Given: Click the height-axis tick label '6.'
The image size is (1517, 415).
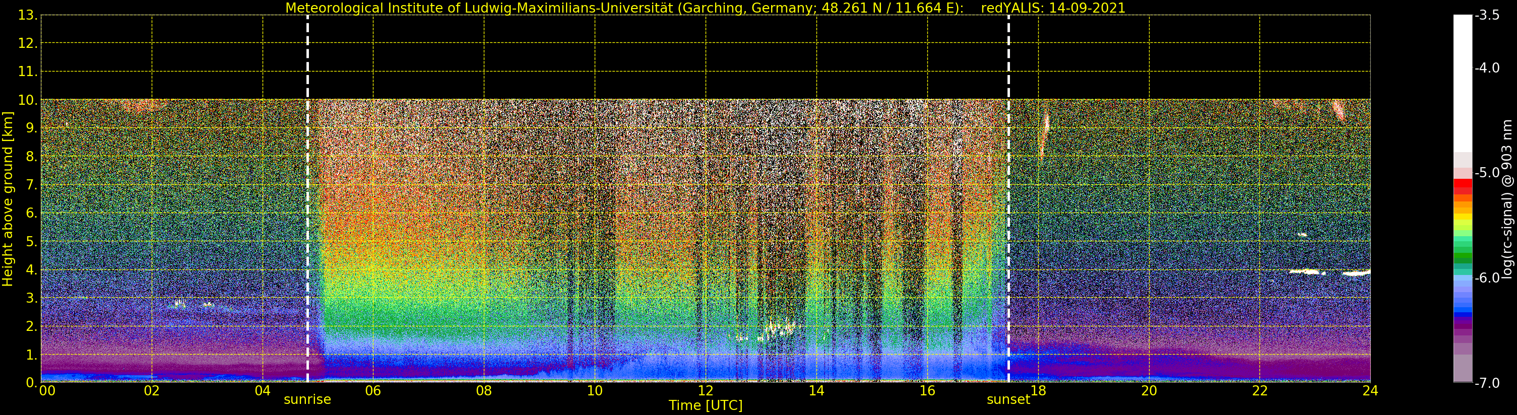Looking at the screenshot, I should 31,213.
